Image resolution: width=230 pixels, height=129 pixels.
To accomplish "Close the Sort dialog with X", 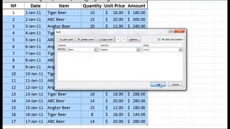I will click(179, 31).
